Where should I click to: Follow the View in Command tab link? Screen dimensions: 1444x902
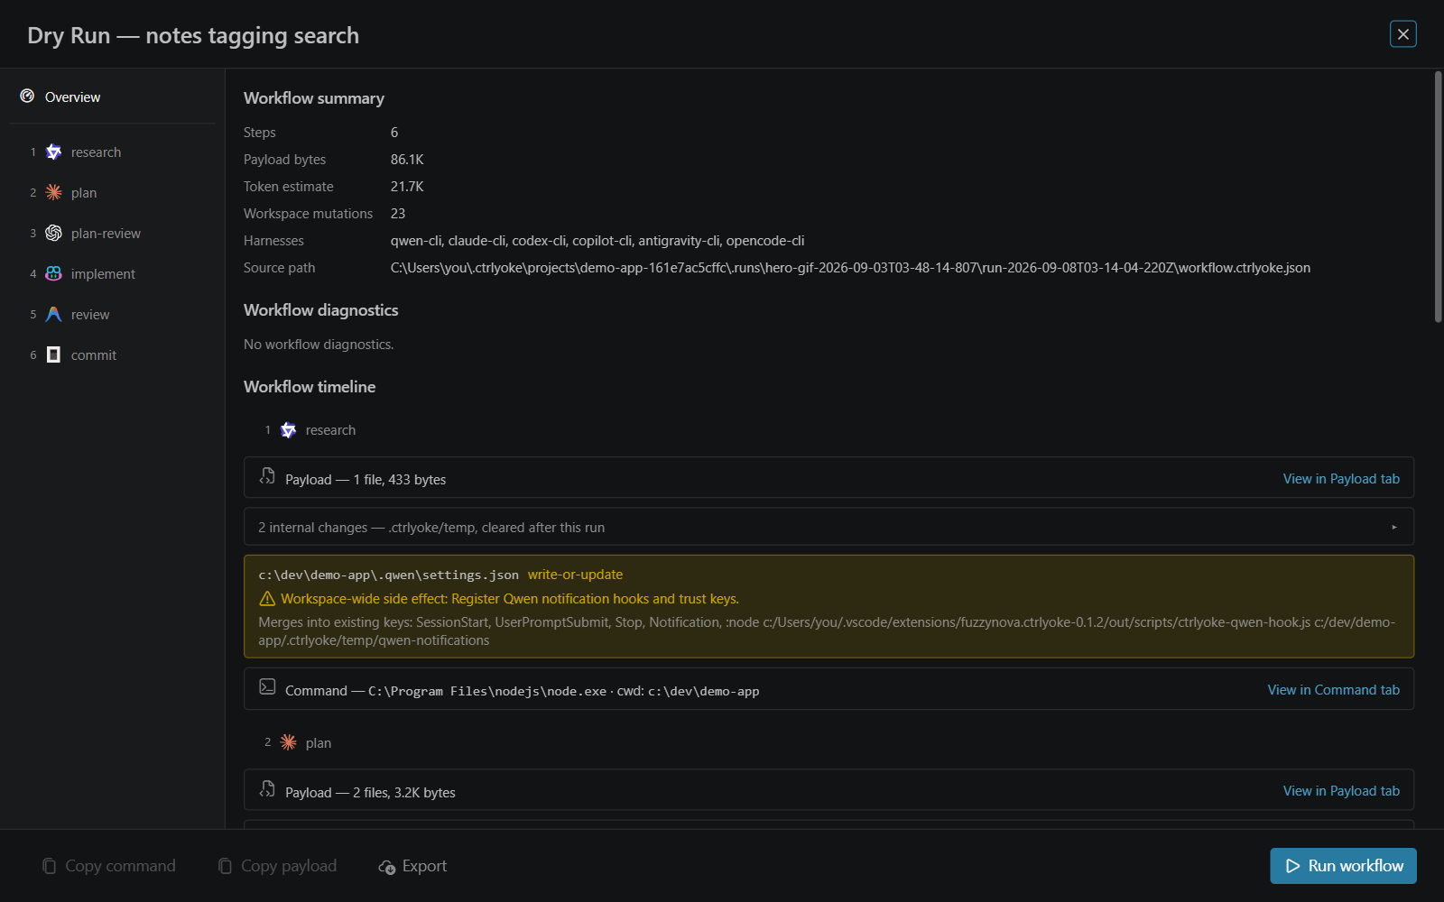coord(1333,690)
